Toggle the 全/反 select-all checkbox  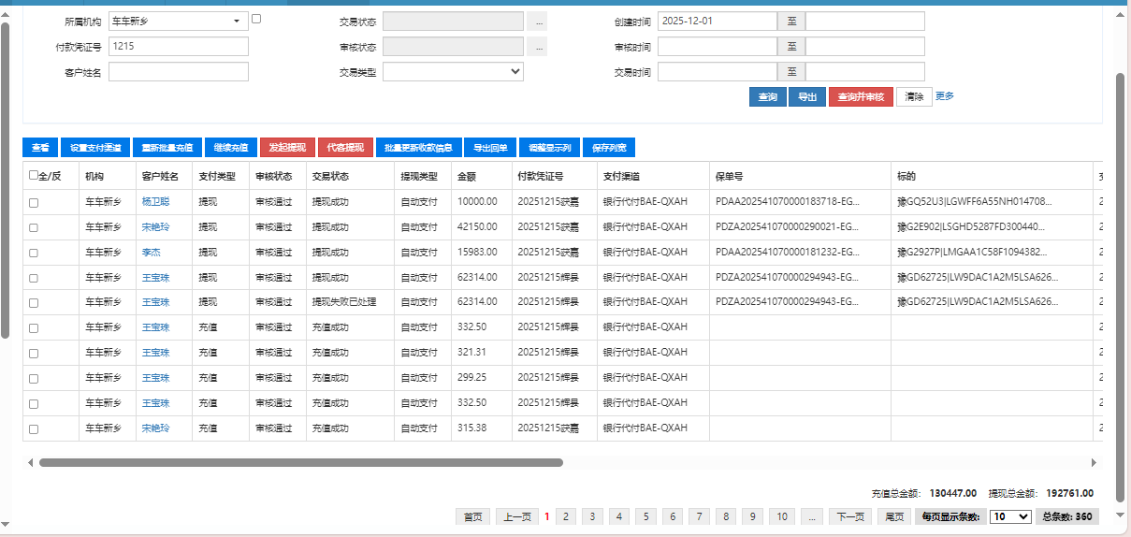coord(35,175)
